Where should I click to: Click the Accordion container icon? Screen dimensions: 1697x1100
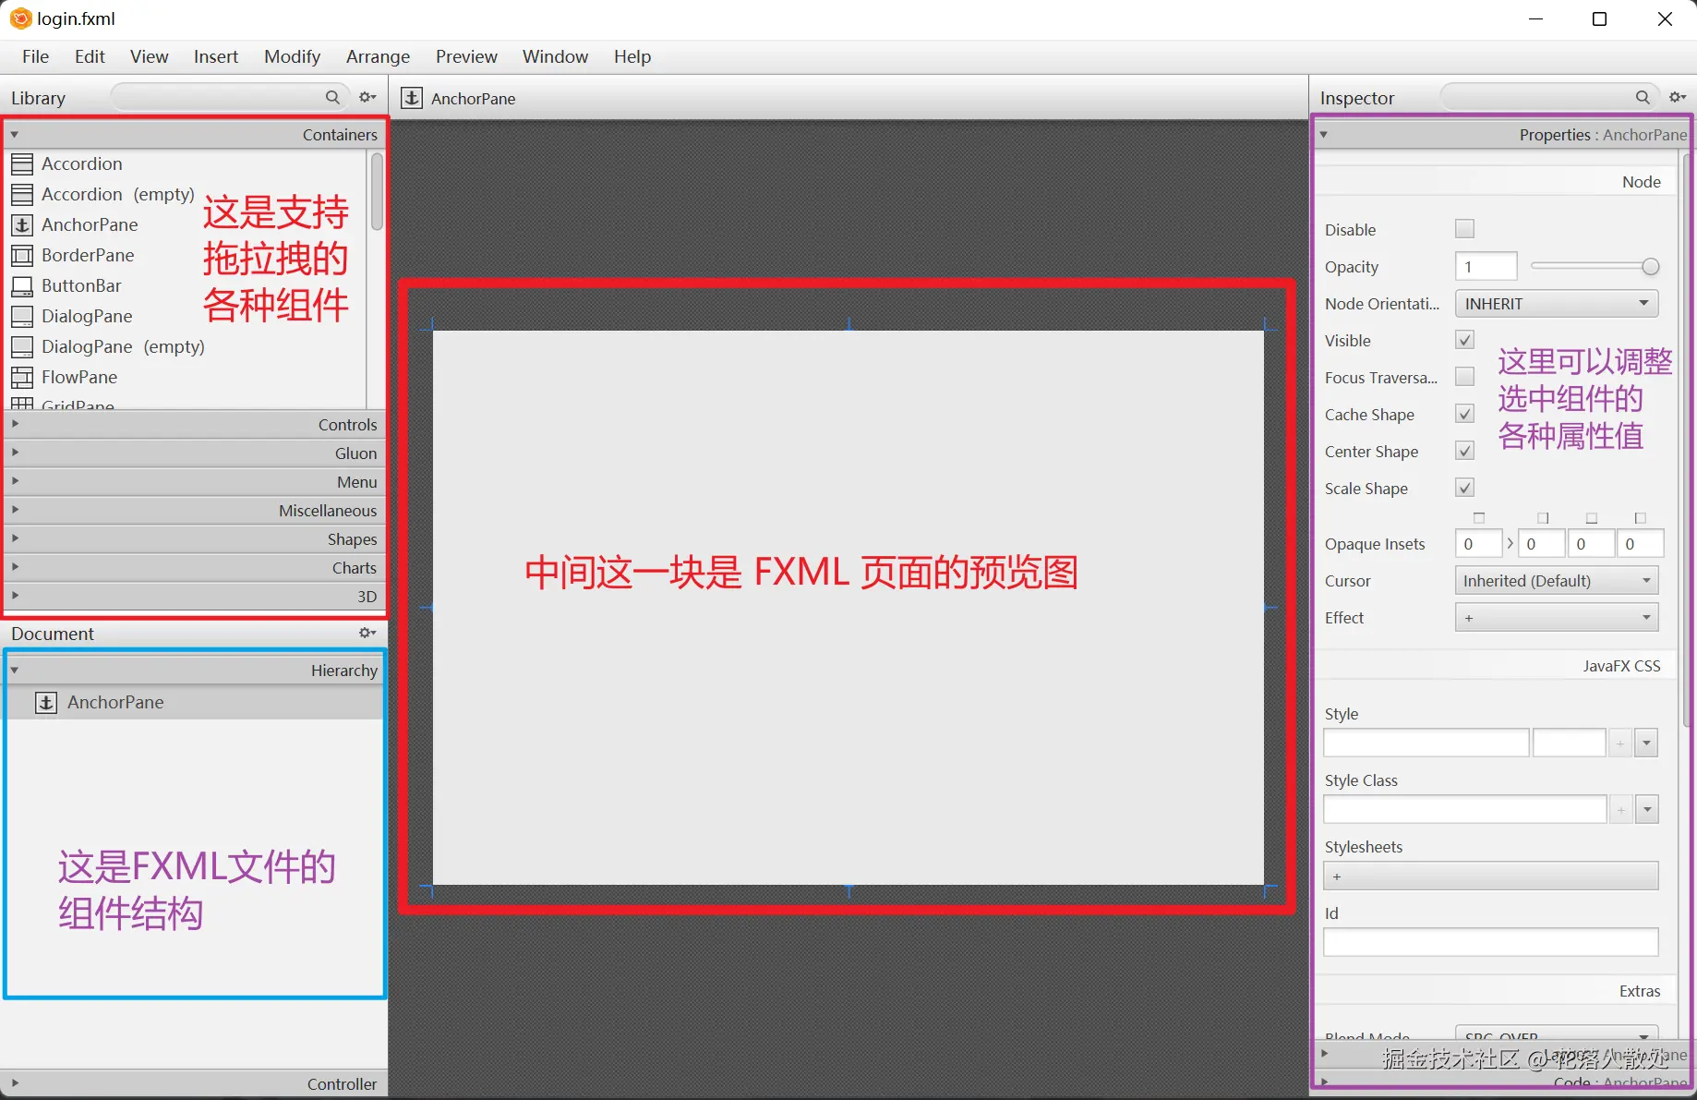[22, 164]
